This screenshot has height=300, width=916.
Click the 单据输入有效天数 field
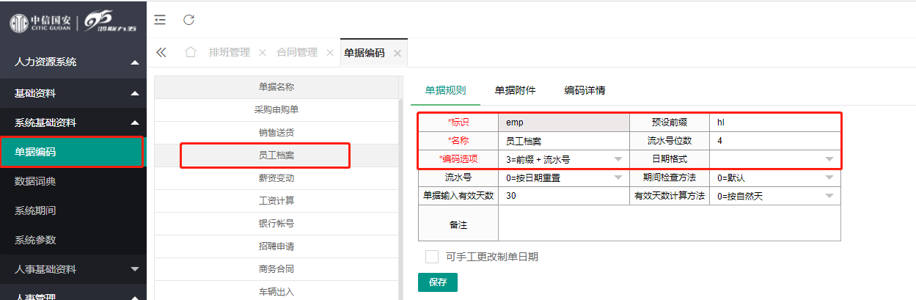click(563, 196)
